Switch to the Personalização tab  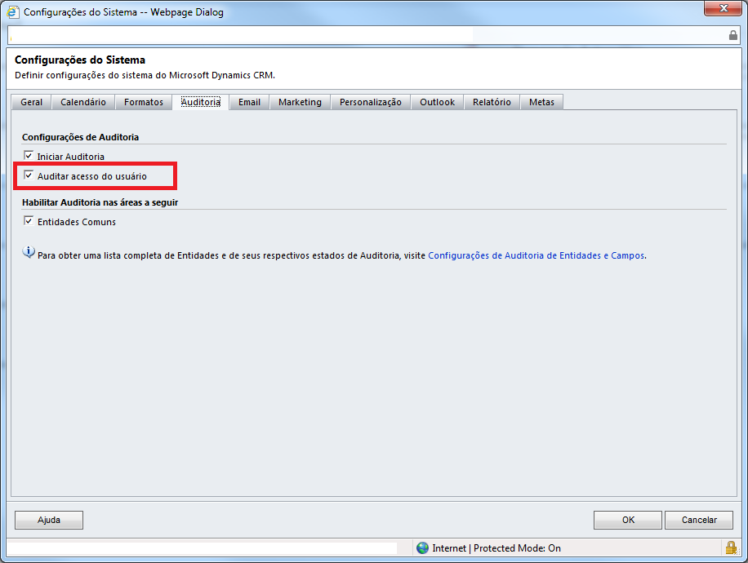370,102
